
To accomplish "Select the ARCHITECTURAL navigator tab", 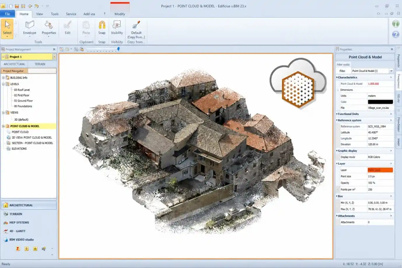I will click(x=14, y=64).
